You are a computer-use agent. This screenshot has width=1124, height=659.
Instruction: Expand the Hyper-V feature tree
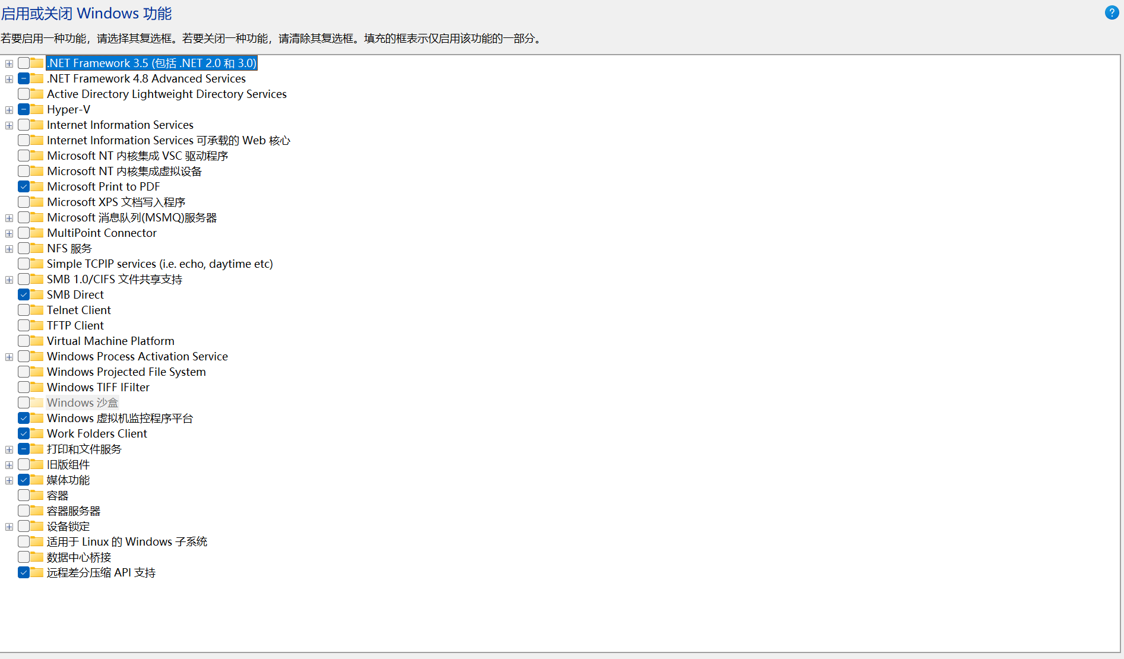[x=9, y=110]
